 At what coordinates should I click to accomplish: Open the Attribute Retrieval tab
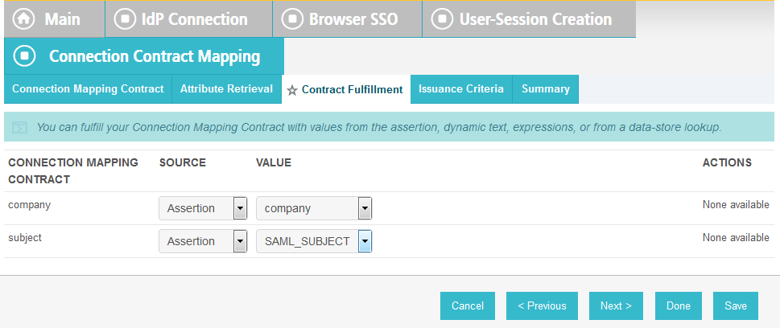[x=226, y=89]
